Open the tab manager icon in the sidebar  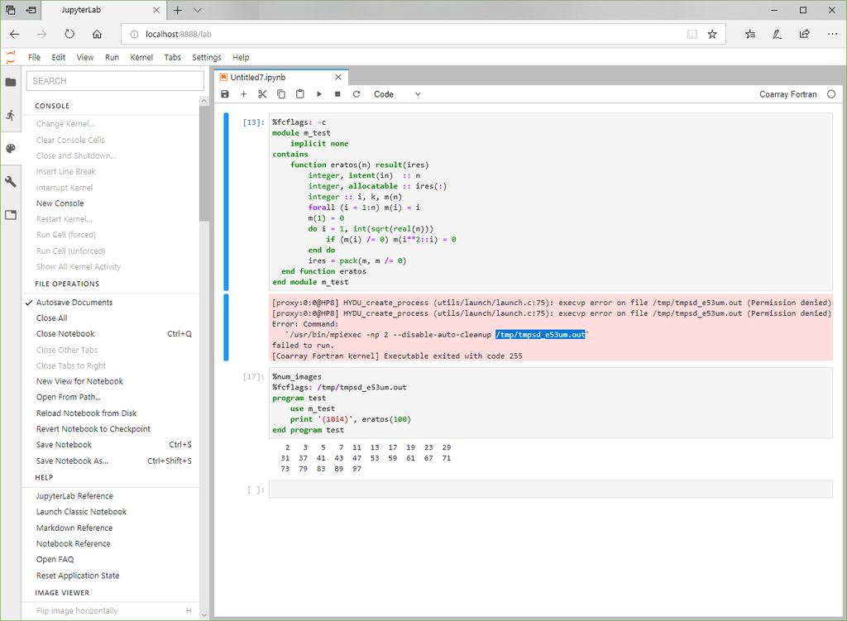click(11, 214)
